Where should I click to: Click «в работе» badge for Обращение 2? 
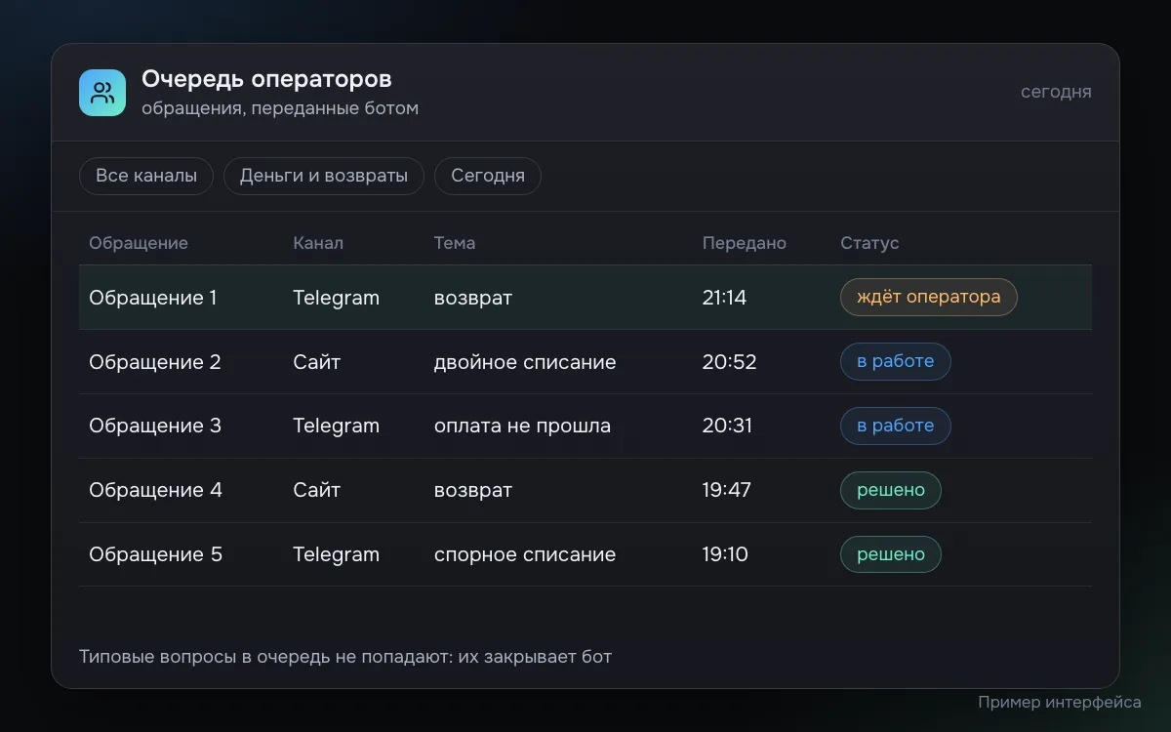tap(896, 361)
